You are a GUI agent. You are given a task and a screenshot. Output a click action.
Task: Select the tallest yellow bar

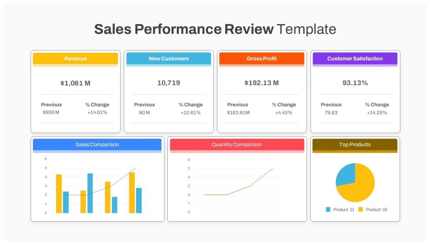(133, 192)
